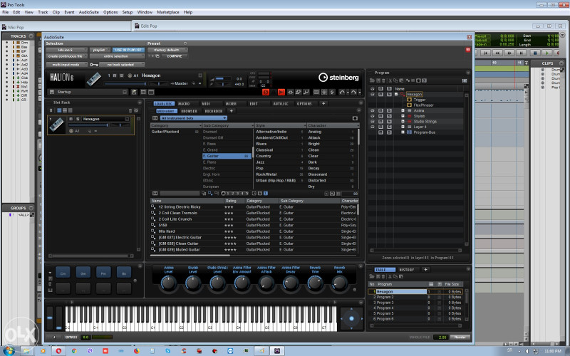
Task: Expand the Anima layer in Program tree
Action: pyautogui.click(x=403, y=111)
